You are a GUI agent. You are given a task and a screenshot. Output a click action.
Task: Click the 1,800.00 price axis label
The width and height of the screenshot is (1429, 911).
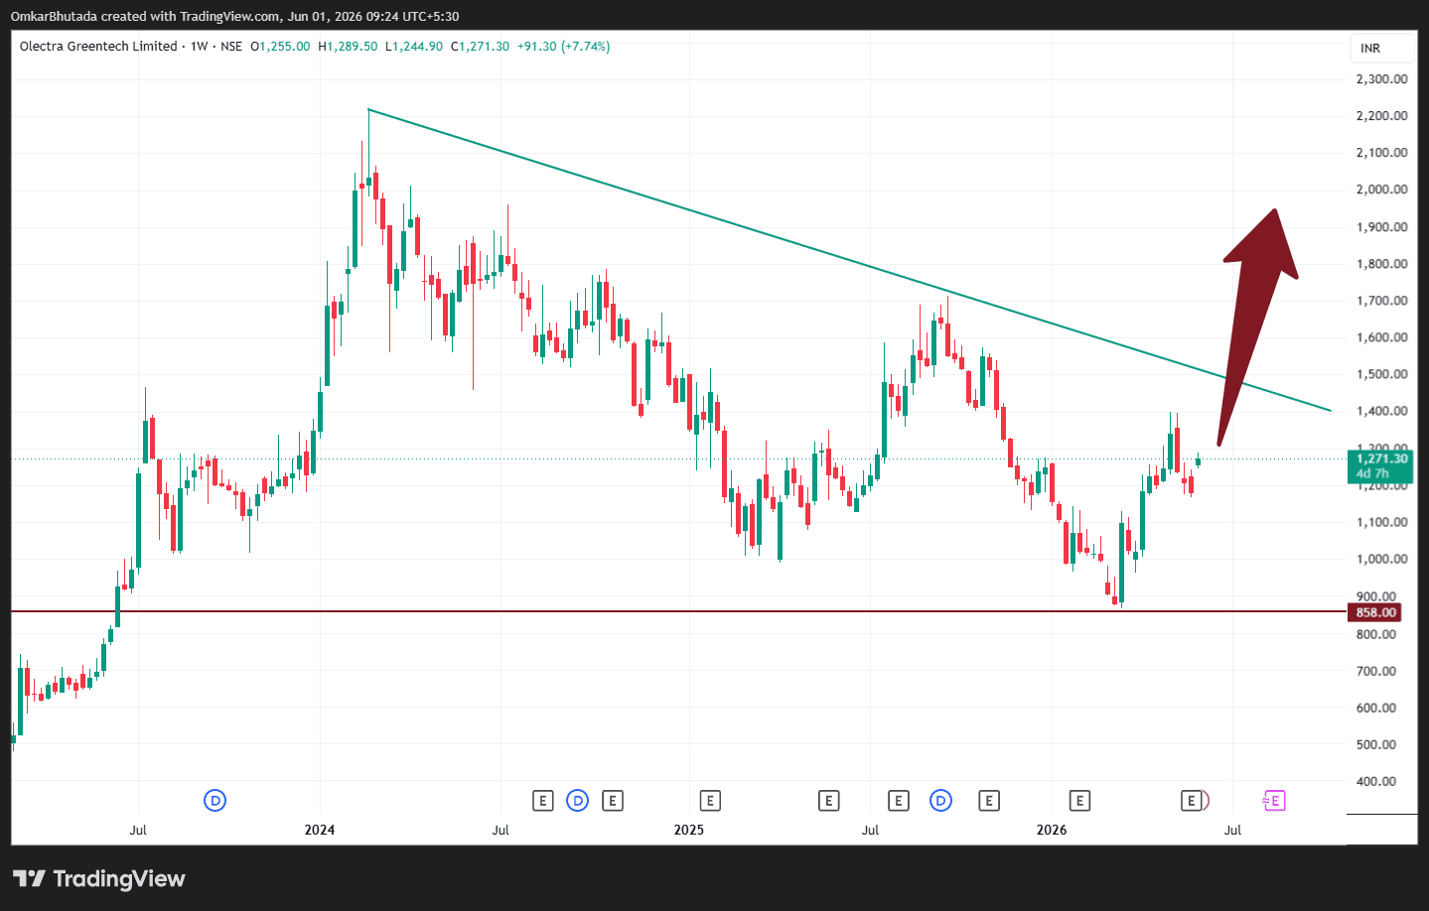click(x=1381, y=264)
